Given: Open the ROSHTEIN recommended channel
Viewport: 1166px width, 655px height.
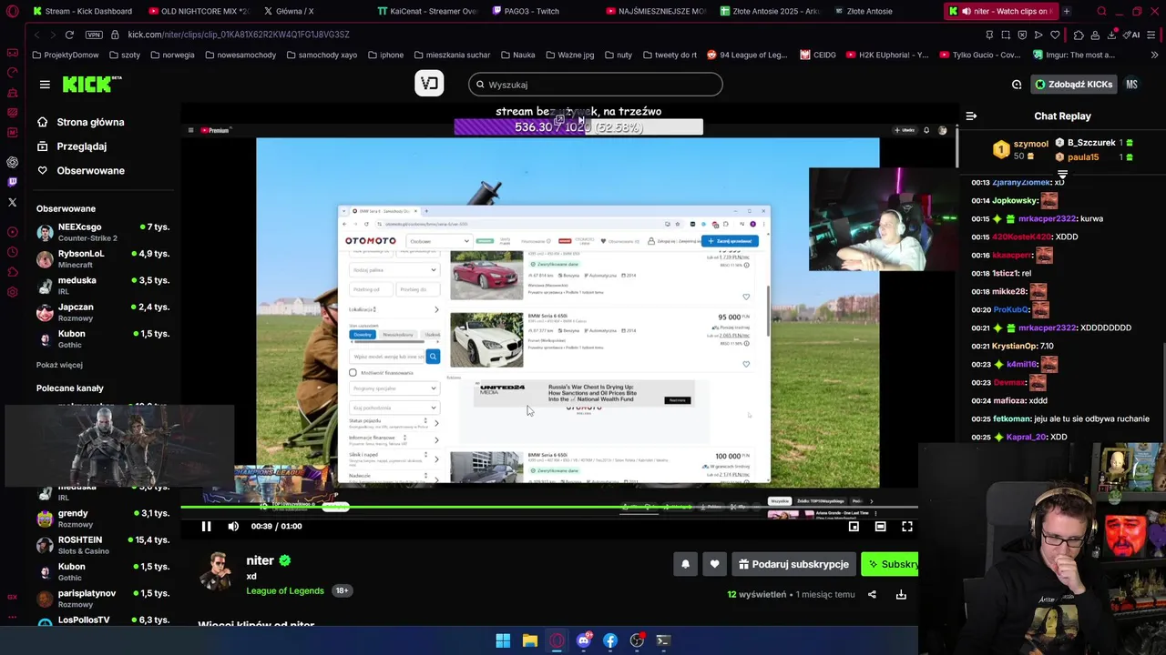Looking at the screenshot, I should point(102,545).
